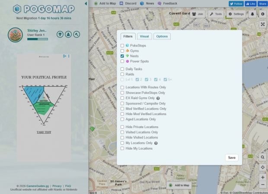
Task: Toggle fullscreen map icon
Action: point(263,25)
